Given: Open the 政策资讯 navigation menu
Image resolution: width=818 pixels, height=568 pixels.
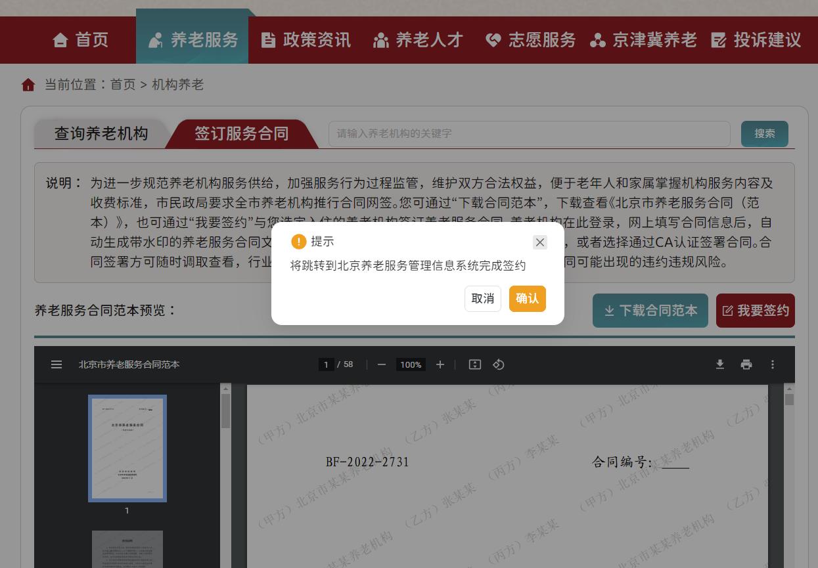Looking at the screenshot, I should (x=306, y=40).
